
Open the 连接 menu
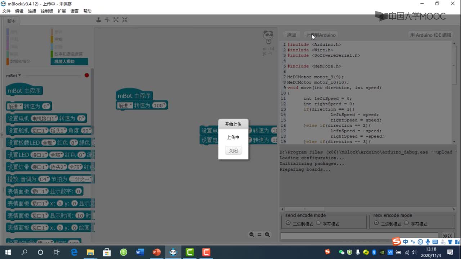[x=32, y=11]
